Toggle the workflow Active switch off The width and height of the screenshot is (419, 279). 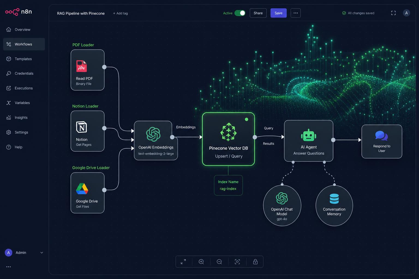[240, 13]
